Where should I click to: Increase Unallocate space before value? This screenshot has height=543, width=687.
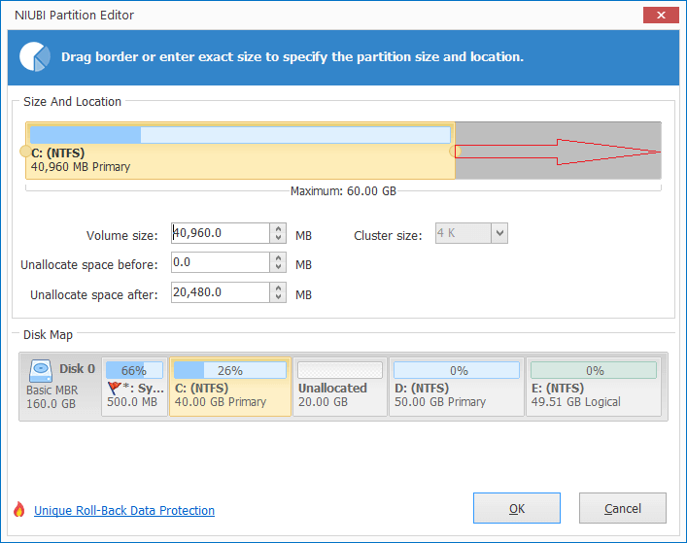280,257
